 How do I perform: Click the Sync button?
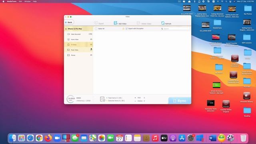point(180,101)
